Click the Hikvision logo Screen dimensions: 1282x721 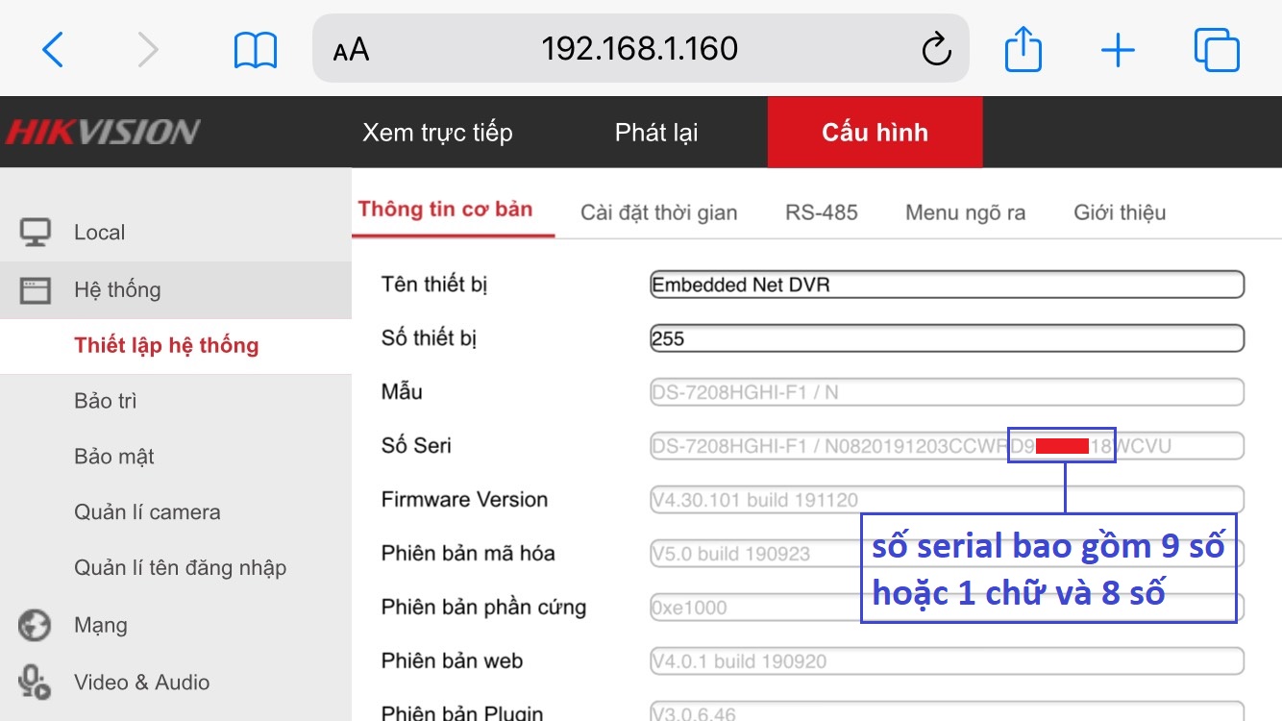(103, 132)
